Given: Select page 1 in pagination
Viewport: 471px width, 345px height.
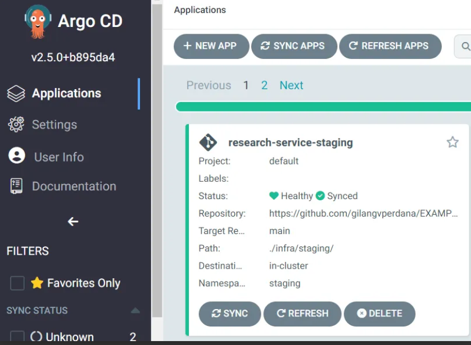Looking at the screenshot, I should point(246,85).
